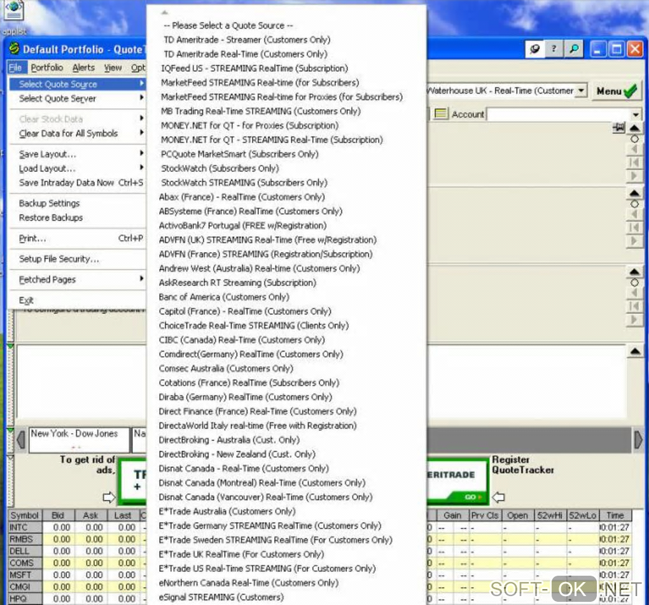Choose Backup Settings menu item
Image resolution: width=649 pixels, height=605 pixels.
point(77,203)
